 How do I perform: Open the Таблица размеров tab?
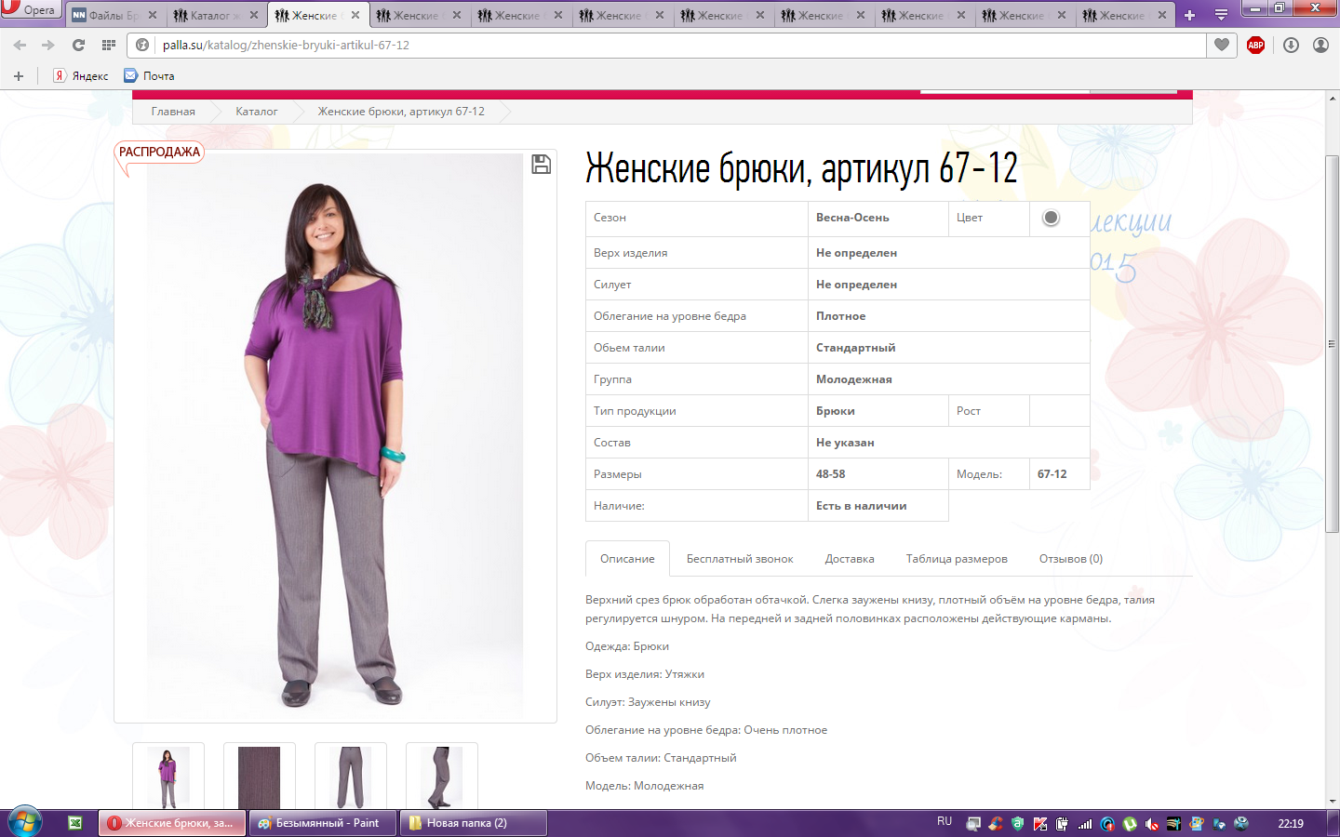click(956, 559)
